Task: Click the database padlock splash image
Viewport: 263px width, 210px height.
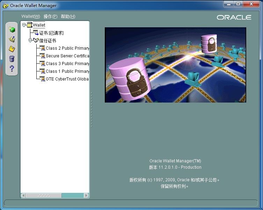Action: click(x=175, y=65)
